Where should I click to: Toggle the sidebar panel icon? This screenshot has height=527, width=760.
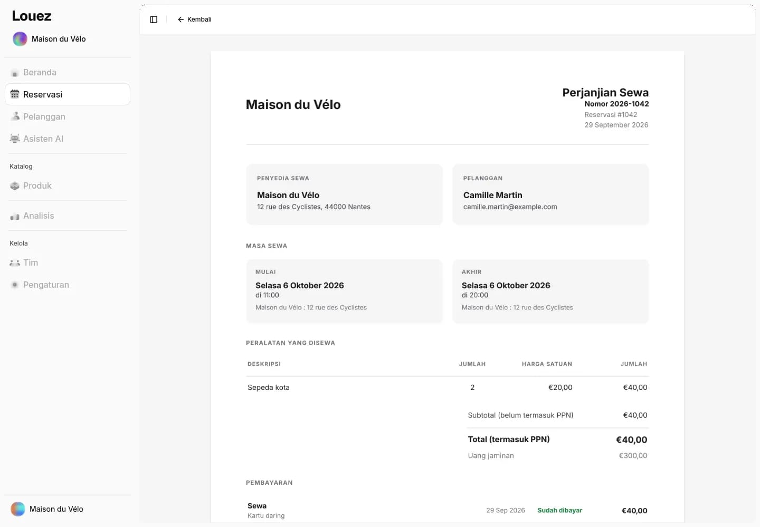point(154,19)
